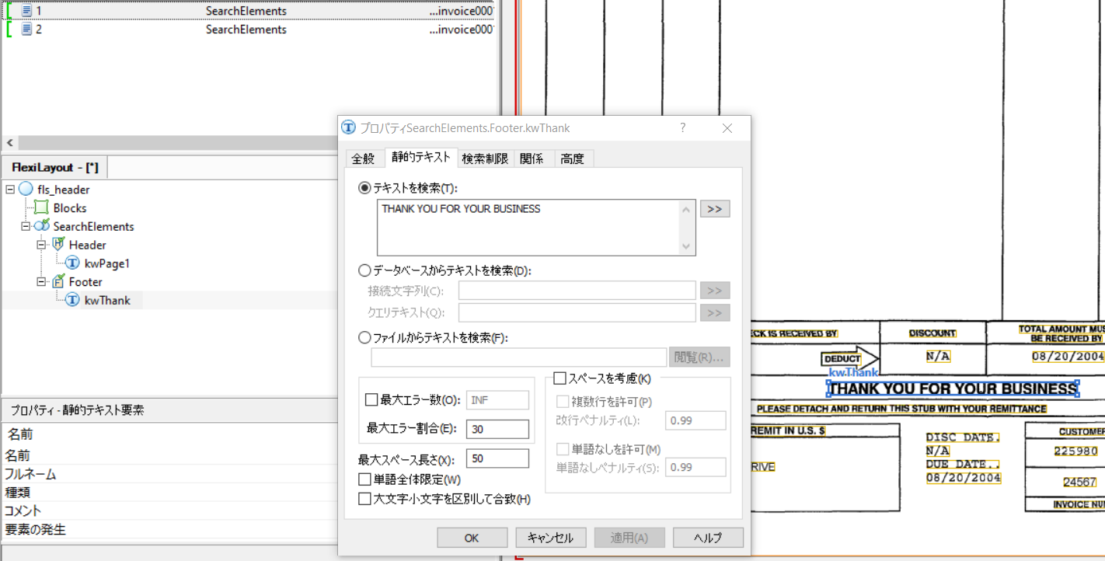Click the Header element icon in tree

click(57, 245)
